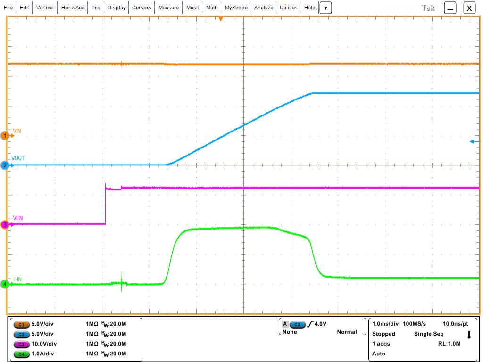The width and height of the screenshot is (483, 362).
Task: Click the blue C2 5.0V/div channel readout
Action: (44, 334)
